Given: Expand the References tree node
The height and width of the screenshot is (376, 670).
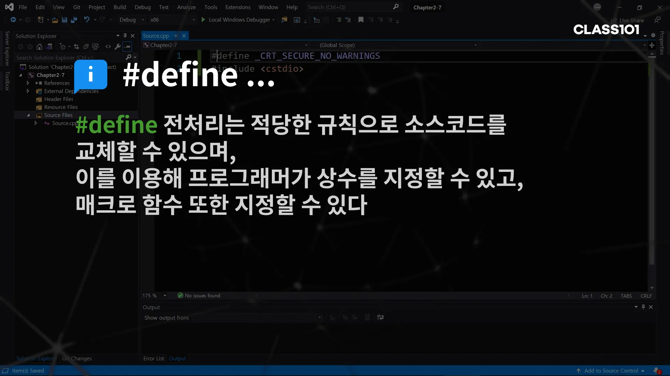Looking at the screenshot, I should 28,83.
